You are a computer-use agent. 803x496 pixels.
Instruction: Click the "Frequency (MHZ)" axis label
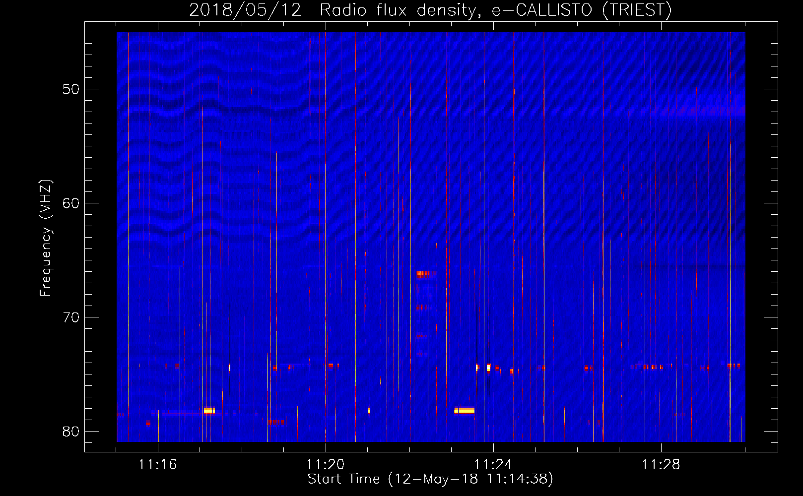point(46,238)
